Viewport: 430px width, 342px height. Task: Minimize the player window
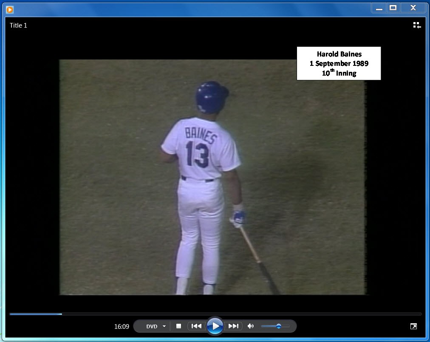pos(379,8)
